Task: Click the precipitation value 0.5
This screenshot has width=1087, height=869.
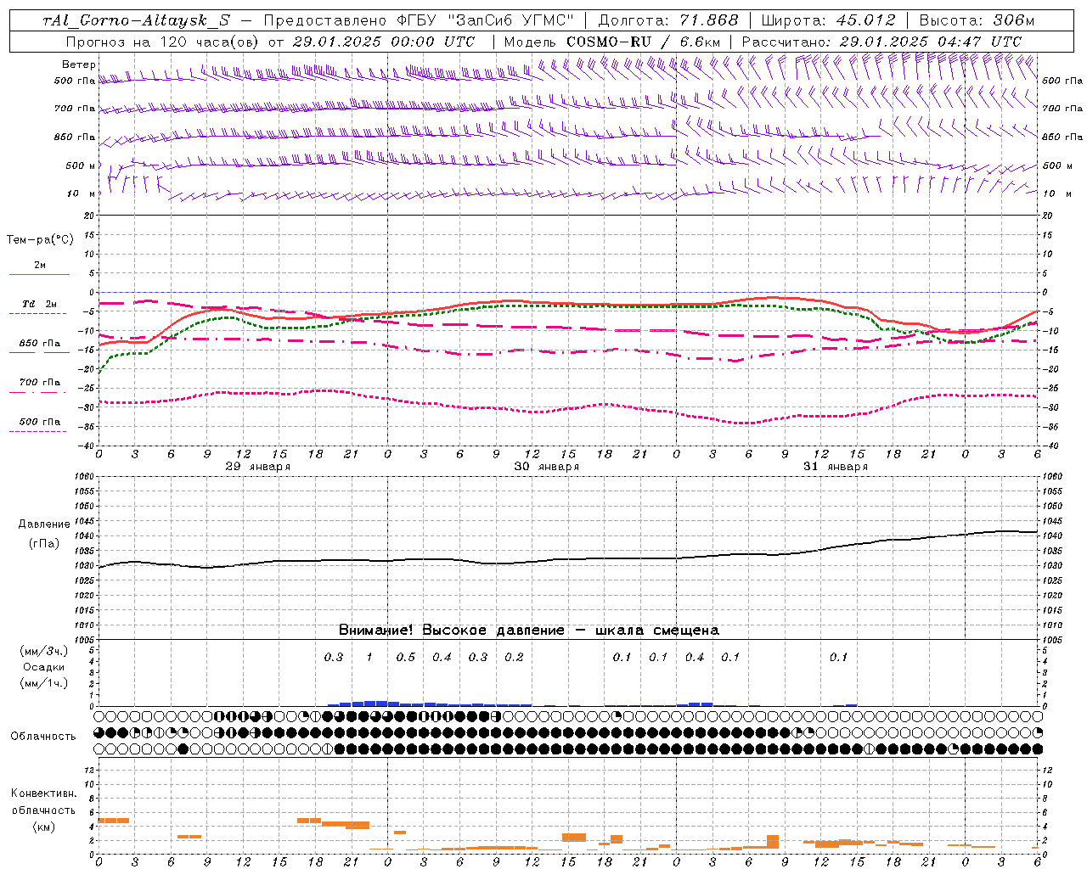Action: (x=406, y=657)
